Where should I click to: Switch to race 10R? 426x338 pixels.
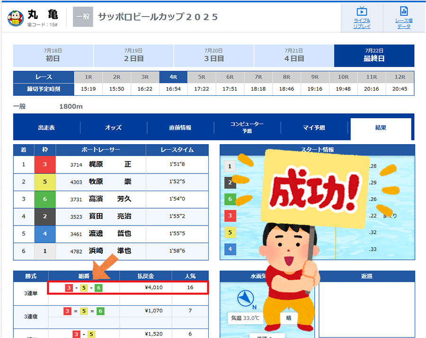click(343, 77)
